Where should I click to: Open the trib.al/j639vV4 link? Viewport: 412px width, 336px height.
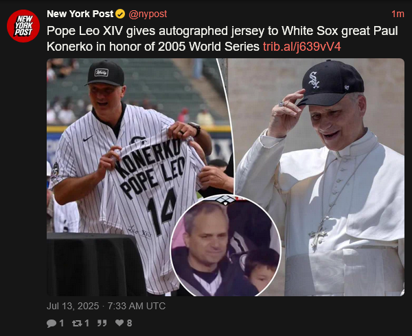[x=302, y=47]
